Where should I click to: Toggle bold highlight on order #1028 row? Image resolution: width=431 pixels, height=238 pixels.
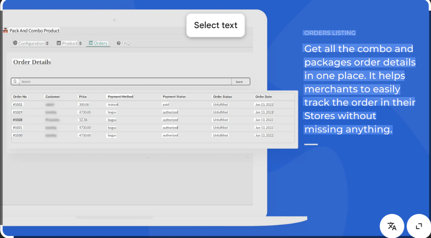tap(18, 120)
